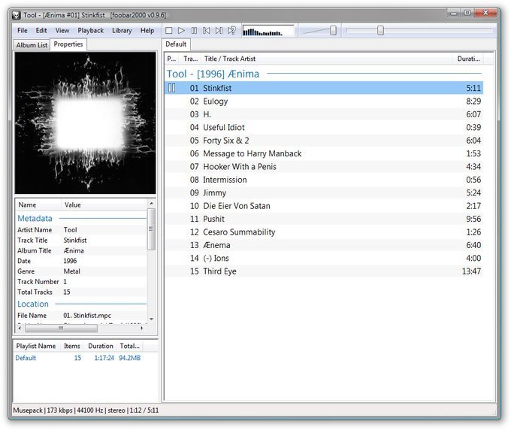This screenshot has width=511, height=430.
Task: Click the Track number column header
Action: pos(190,59)
